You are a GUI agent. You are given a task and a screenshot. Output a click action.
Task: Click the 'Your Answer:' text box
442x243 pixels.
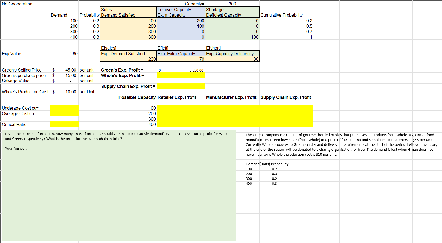pyautogui.click(x=119, y=185)
